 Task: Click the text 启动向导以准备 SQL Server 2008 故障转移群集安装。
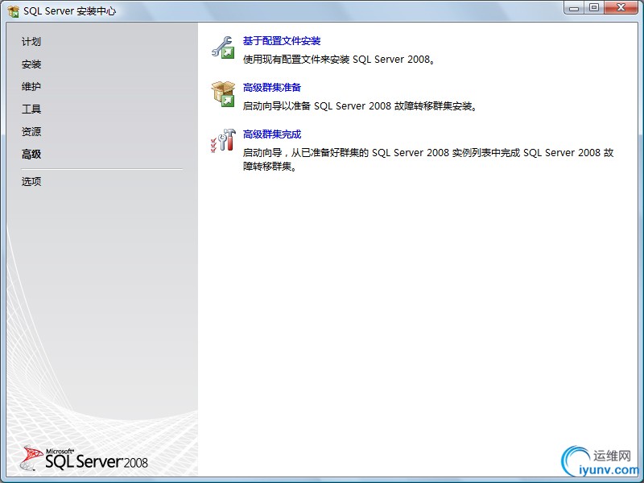[x=360, y=106]
